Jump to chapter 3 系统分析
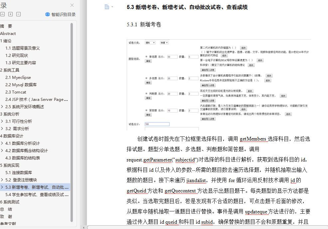The height and width of the screenshot is (229, 328). (x=10, y=114)
